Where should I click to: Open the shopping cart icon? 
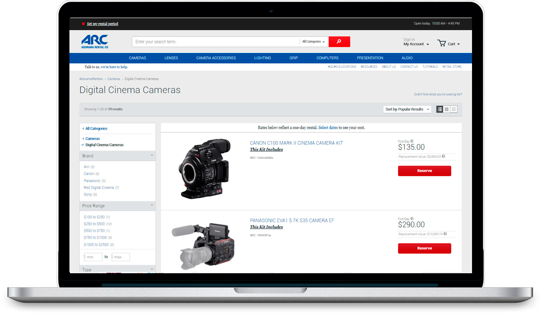click(441, 43)
